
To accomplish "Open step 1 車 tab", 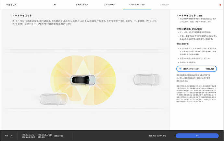I will [x=54, y=5].
